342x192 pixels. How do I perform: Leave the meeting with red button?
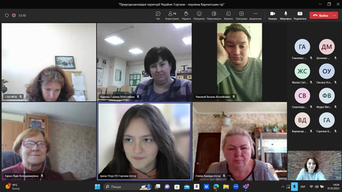pos(320,15)
